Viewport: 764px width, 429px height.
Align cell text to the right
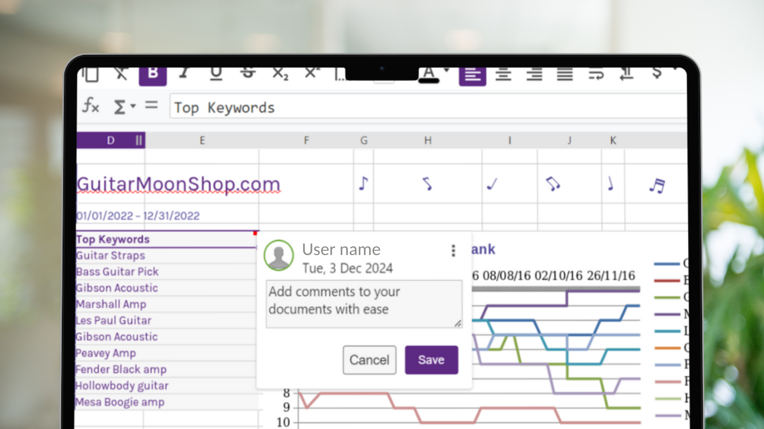click(x=534, y=75)
